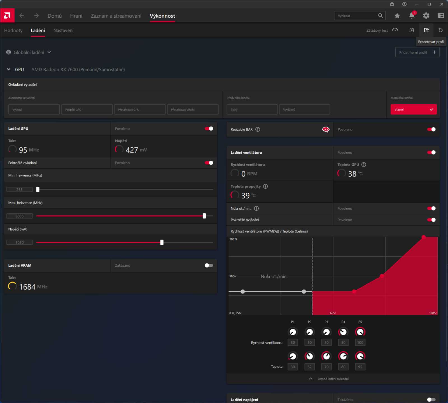Open the Resizable BAR help icon
Image resolution: width=448 pixels, height=403 pixels.
click(x=258, y=129)
